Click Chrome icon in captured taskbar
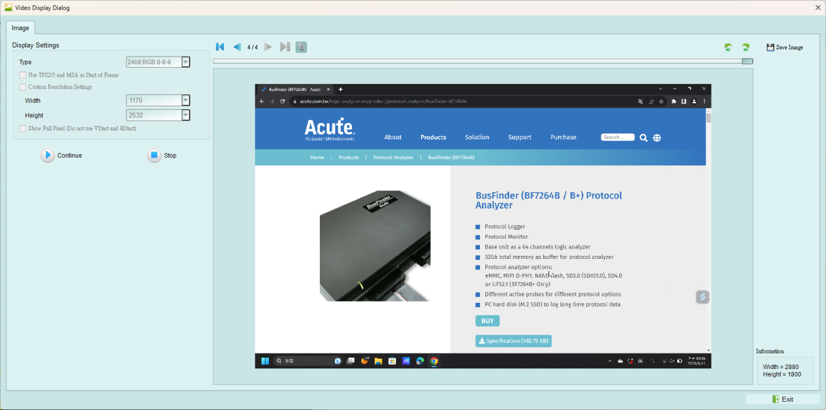Screen dimensions: 826x410 pos(434,361)
